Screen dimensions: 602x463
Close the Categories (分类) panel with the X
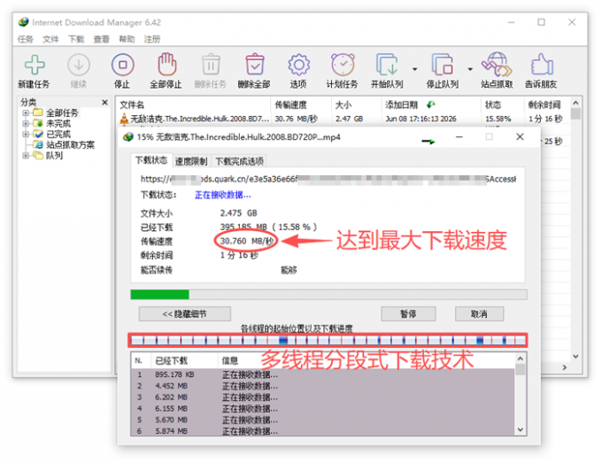pos(104,103)
